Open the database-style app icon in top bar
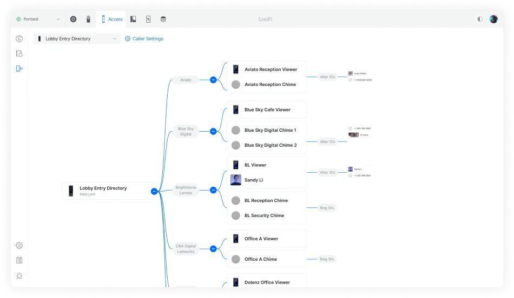514x298 pixels. [x=163, y=19]
